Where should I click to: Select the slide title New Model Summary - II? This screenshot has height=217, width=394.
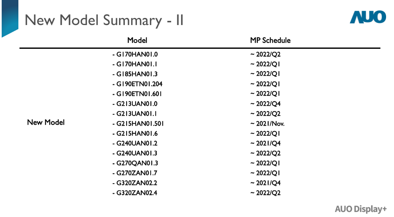click(104, 20)
